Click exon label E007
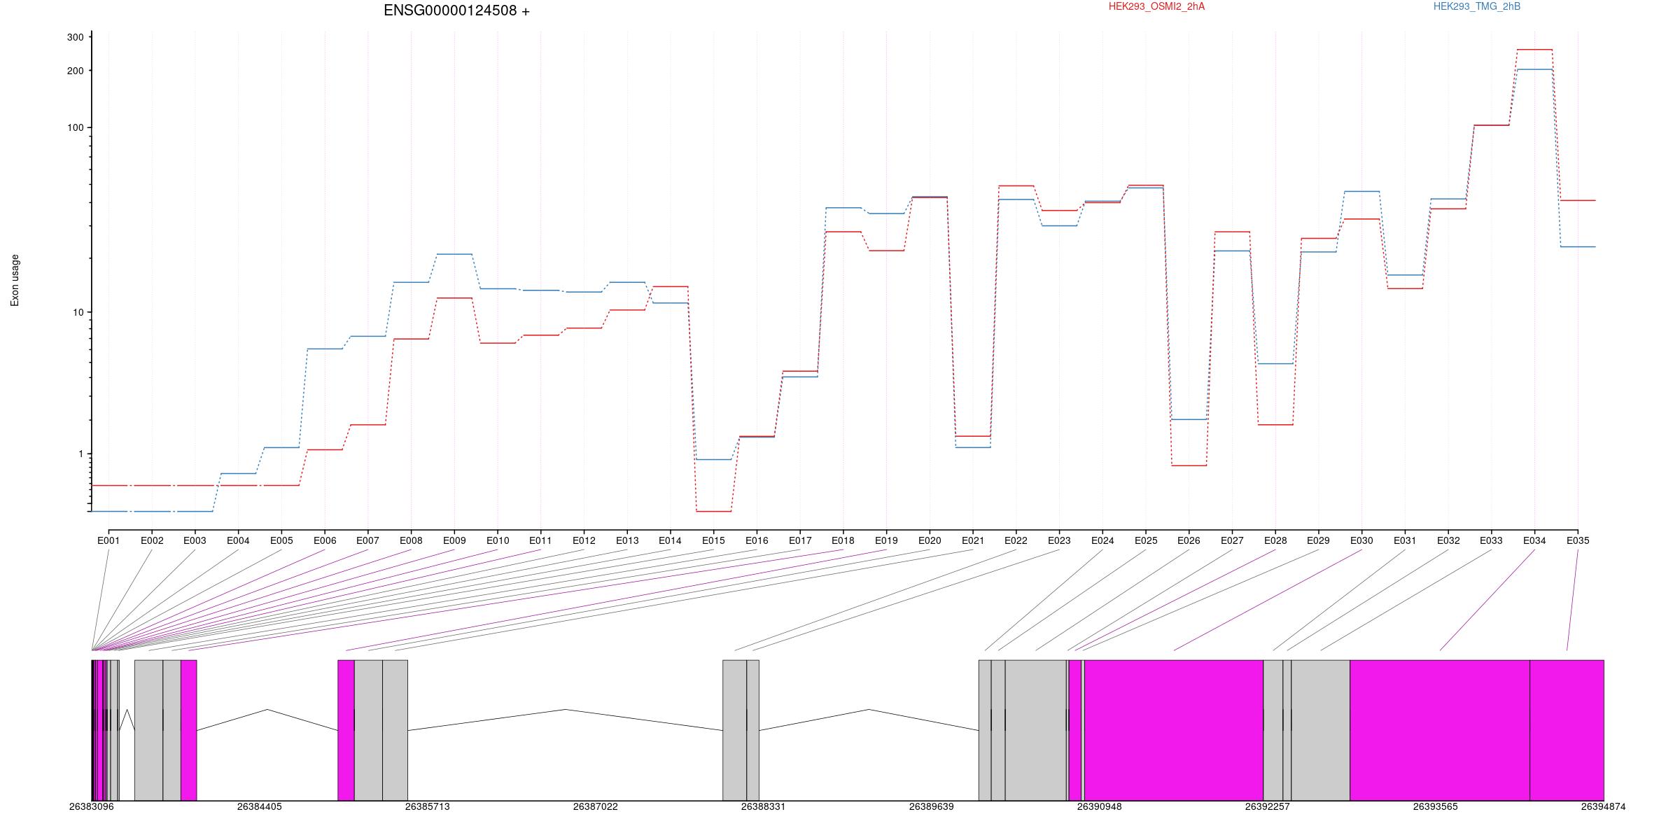Image resolution: width=1680 pixels, height=840 pixels. point(367,540)
